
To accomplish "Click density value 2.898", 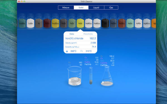I will tap(93, 43).
